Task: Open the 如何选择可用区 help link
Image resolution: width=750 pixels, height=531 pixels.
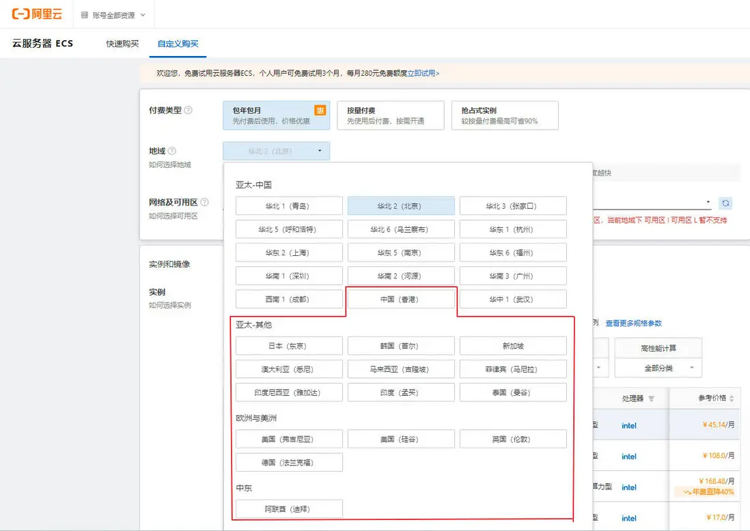Action: (x=173, y=216)
